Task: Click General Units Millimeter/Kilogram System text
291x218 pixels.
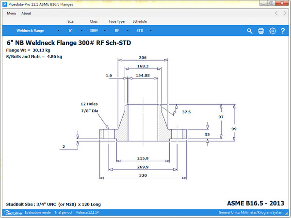Action: (251, 213)
